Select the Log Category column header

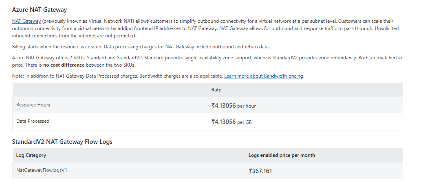click(x=31, y=155)
